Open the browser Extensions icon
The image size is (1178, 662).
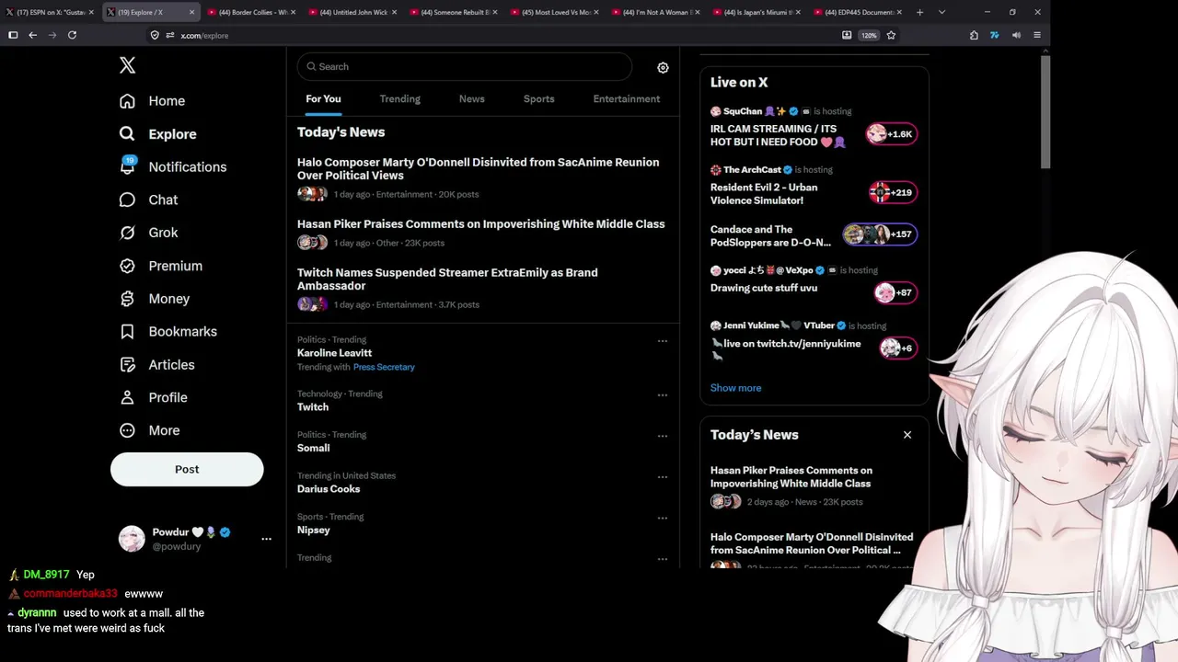point(974,35)
